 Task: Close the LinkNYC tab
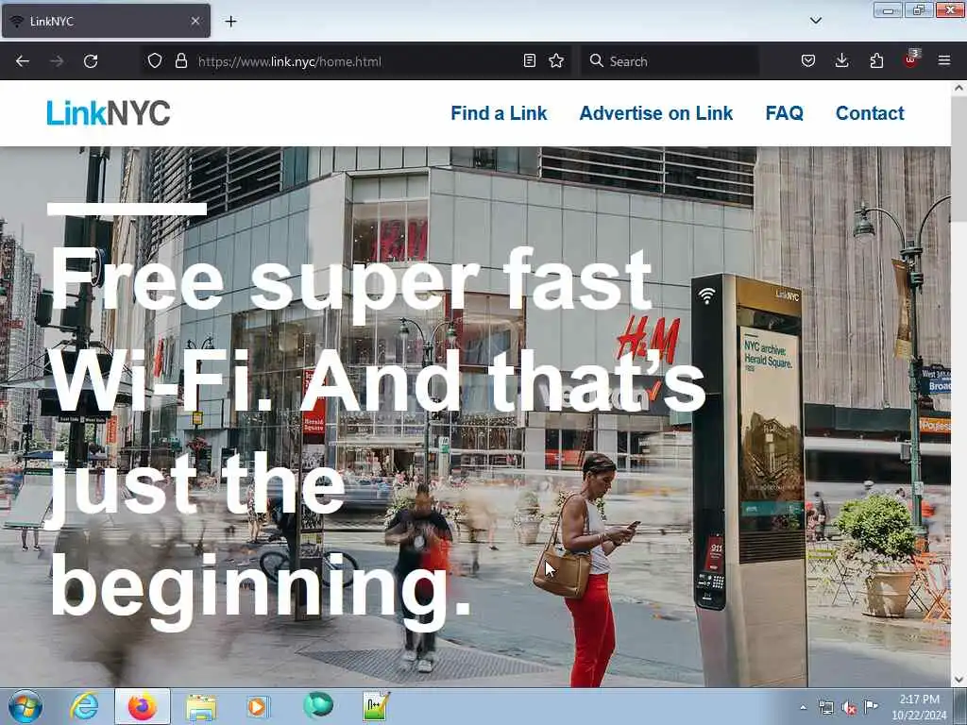(195, 21)
